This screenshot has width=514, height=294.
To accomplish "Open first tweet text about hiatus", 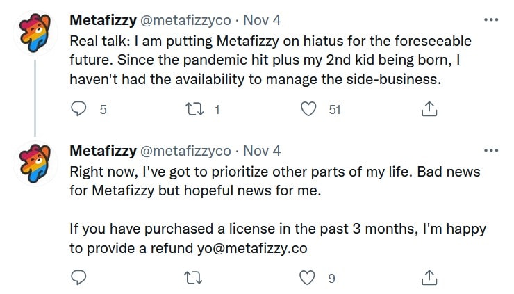I will tap(270, 60).
